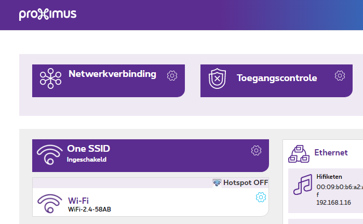Open the Wi-Fi settings gear
Image resolution: width=363 pixels, height=224 pixels.
click(261, 197)
